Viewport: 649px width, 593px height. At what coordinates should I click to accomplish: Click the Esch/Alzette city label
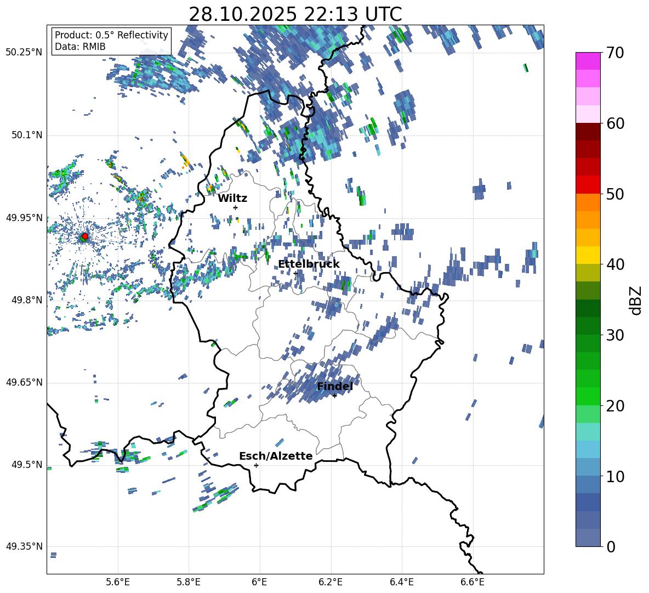pos(276,456)
